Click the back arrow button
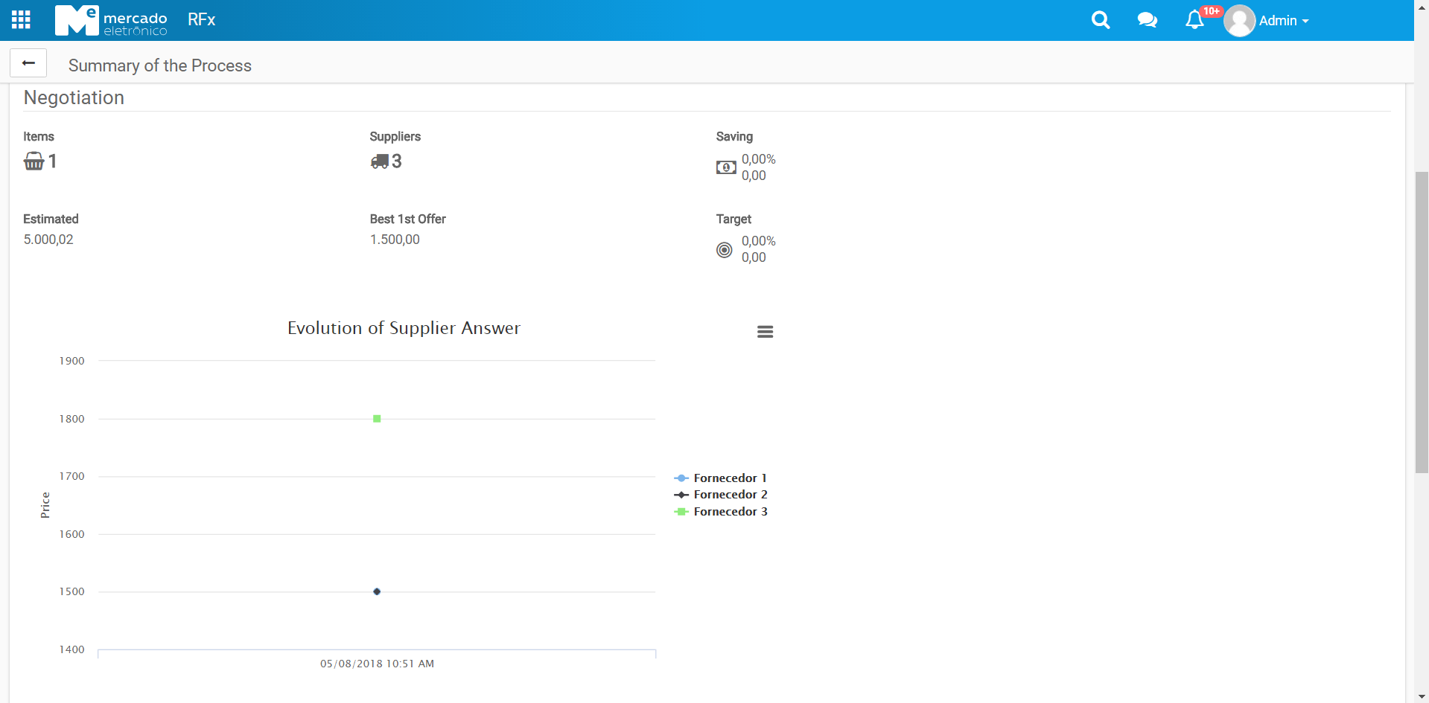 tap(28, 63)
